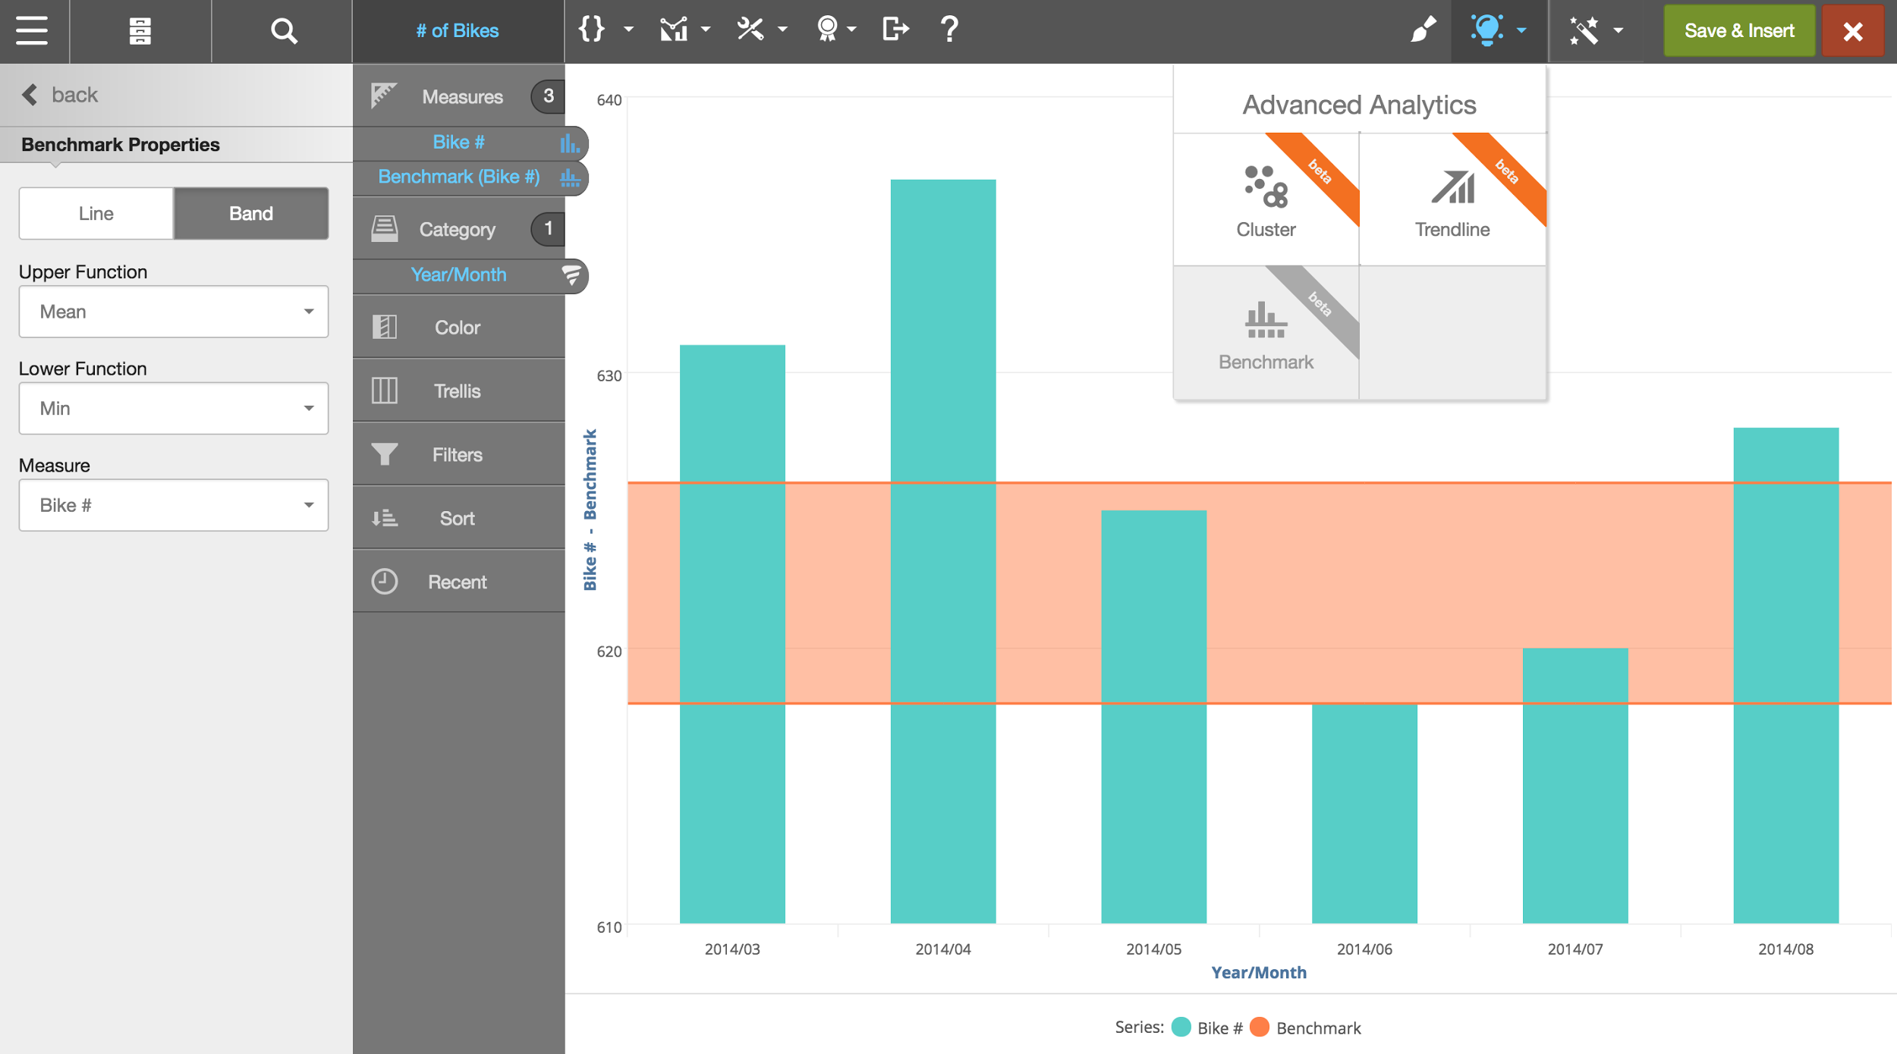Select the Cluster analytics tile
Image resolution: width=1897 pixels, height=1054 pixels.
[x=1265, y=199]
